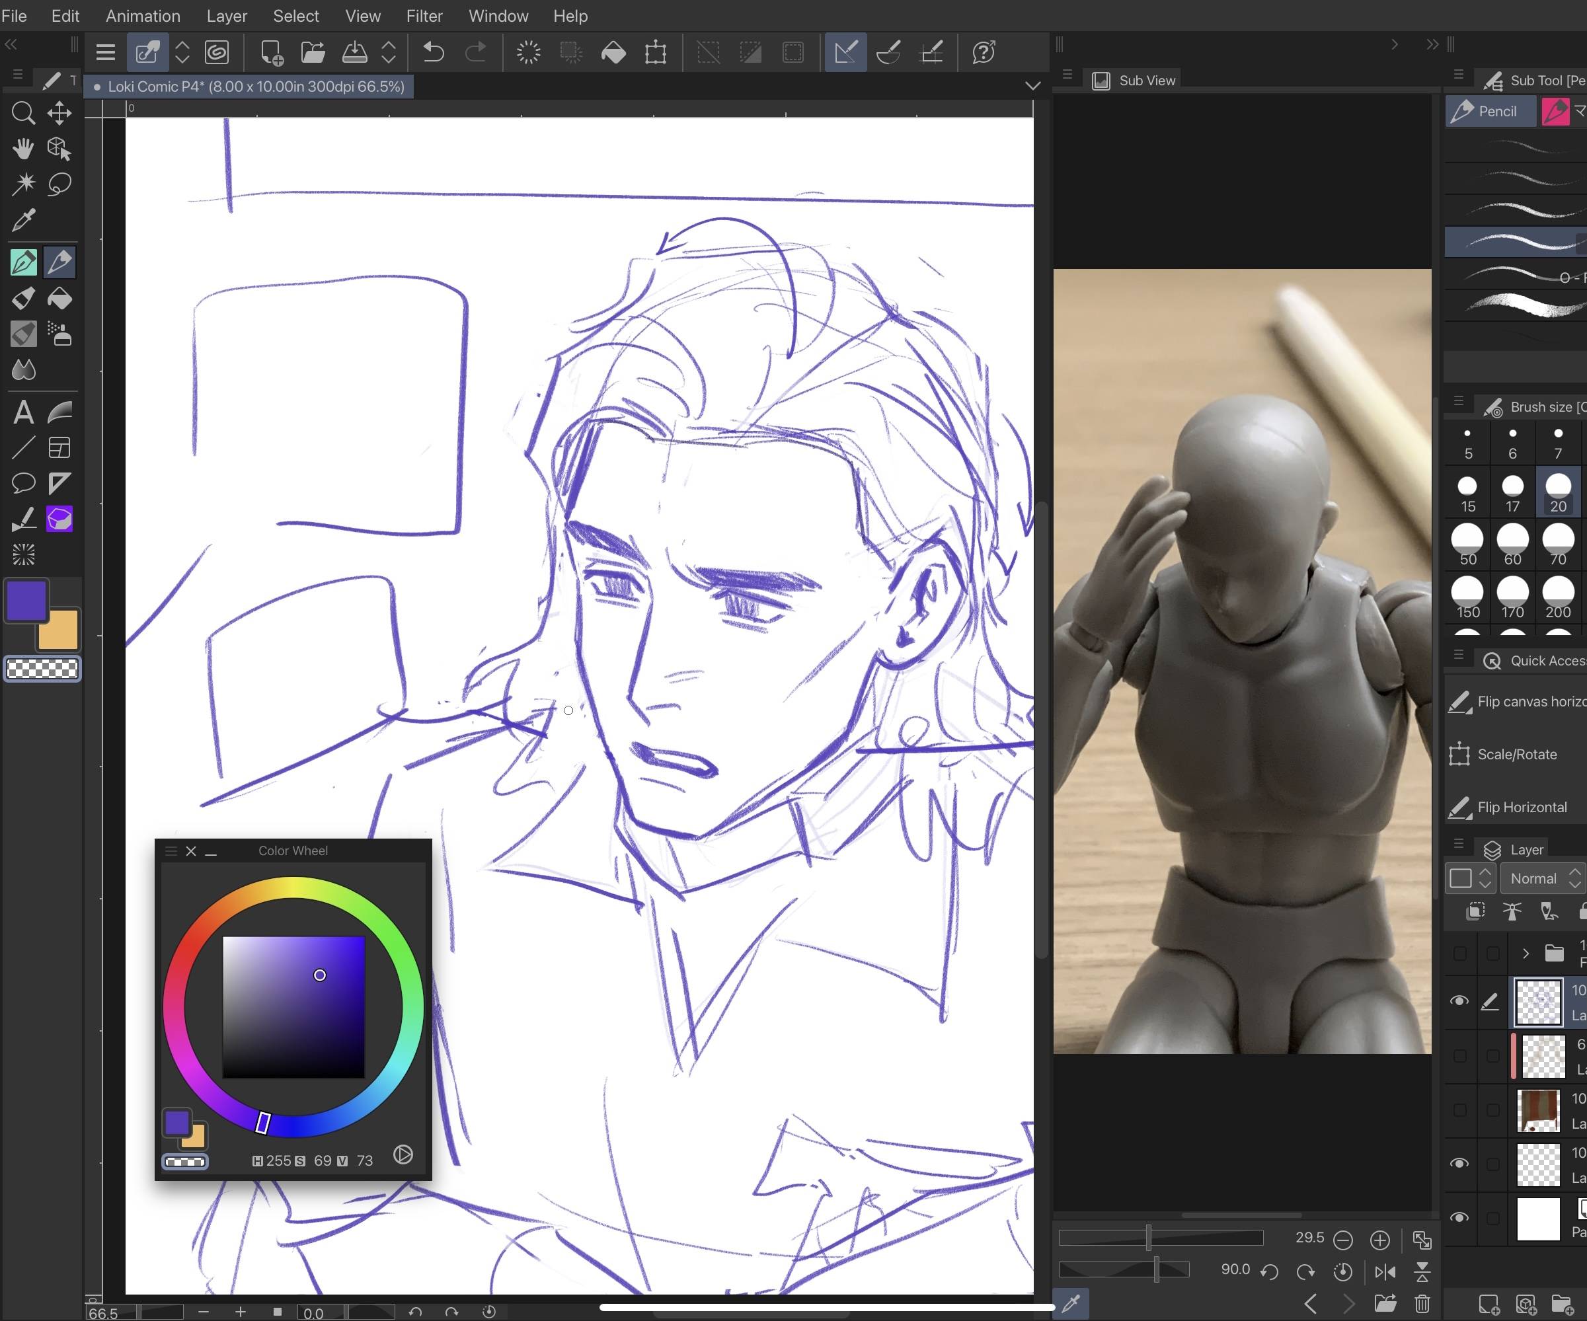This screenshot has height=1321, width=1587.
Task: Toggle Snap to special ruler
Action: pos(888,52)
